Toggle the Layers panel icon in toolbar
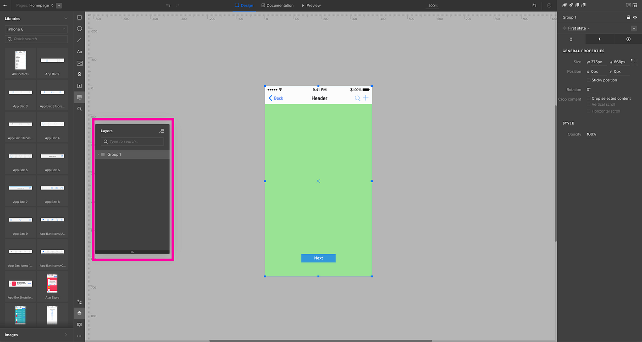The image size is (642, 342). point(79,313)
